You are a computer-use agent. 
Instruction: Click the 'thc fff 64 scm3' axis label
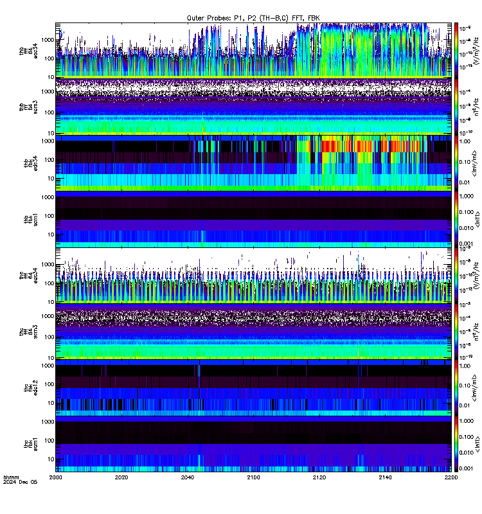pos(28,332)
